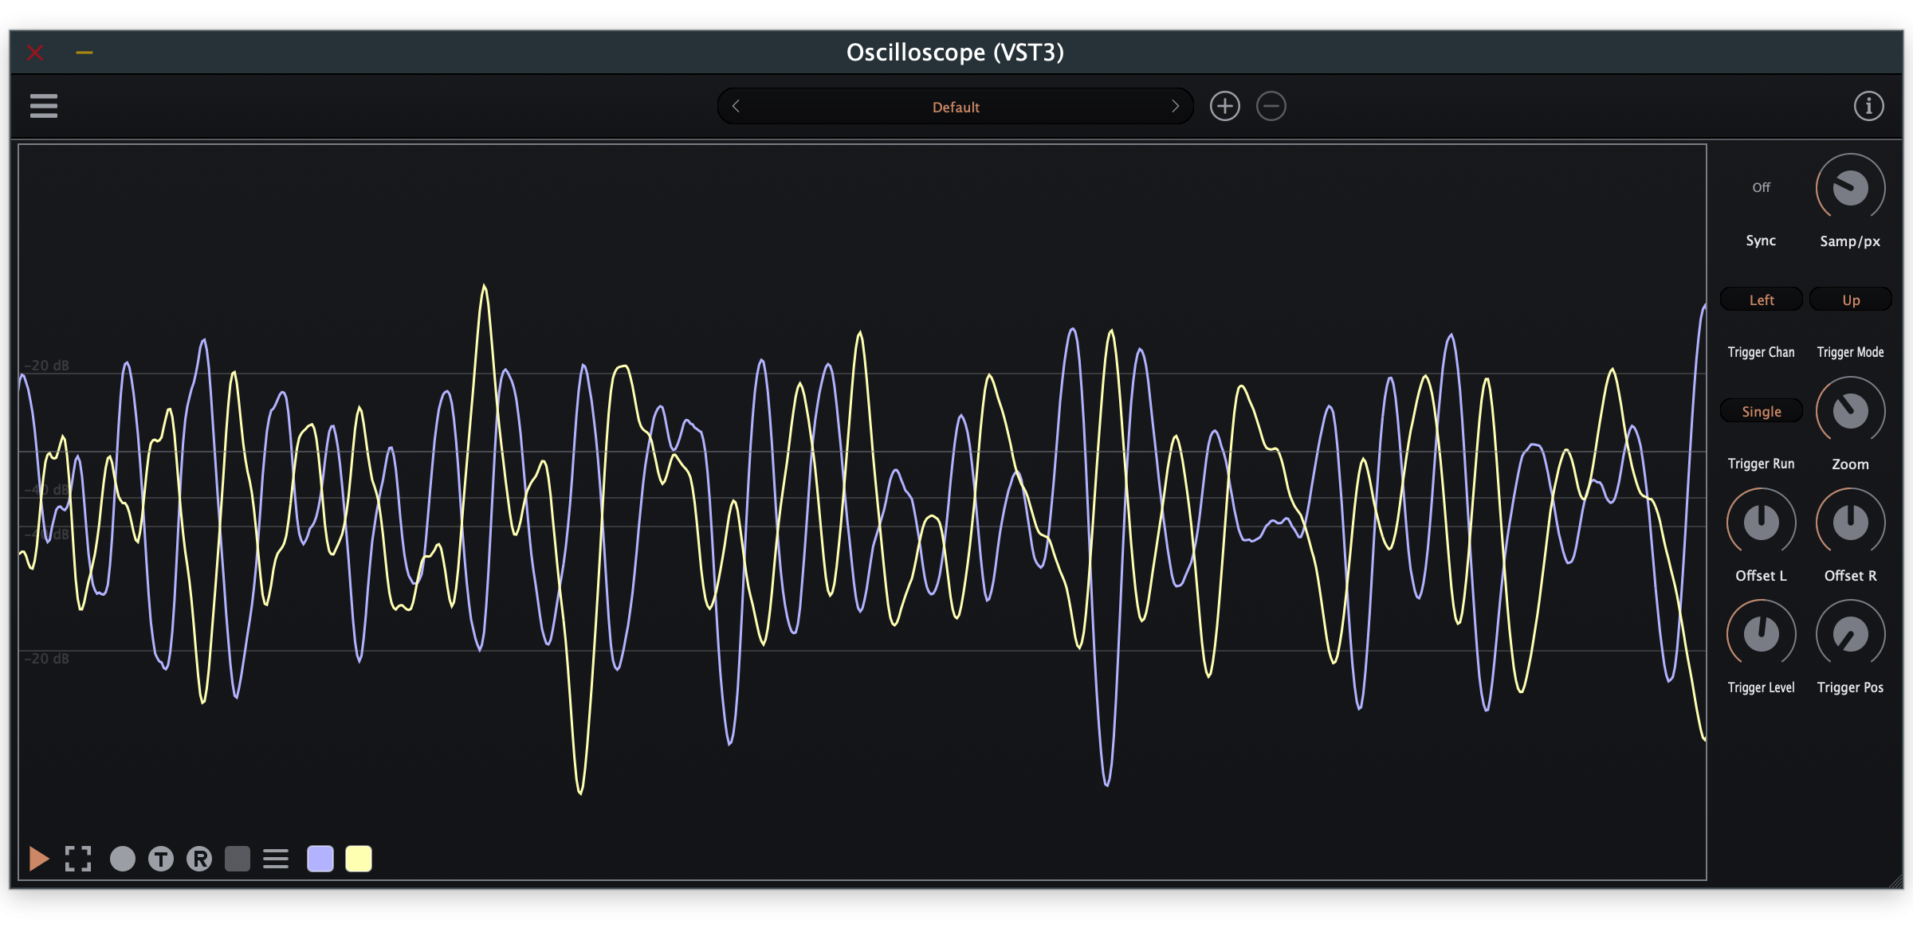1913x932 pixels.
Task: Click the circled R icon
Action: tap(199, 859)
